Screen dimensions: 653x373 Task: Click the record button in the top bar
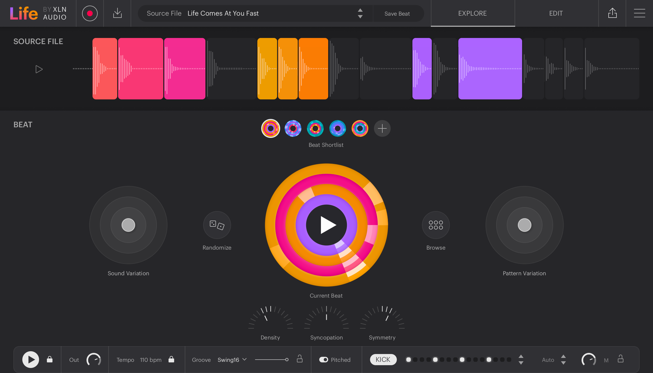coord(90,13)
